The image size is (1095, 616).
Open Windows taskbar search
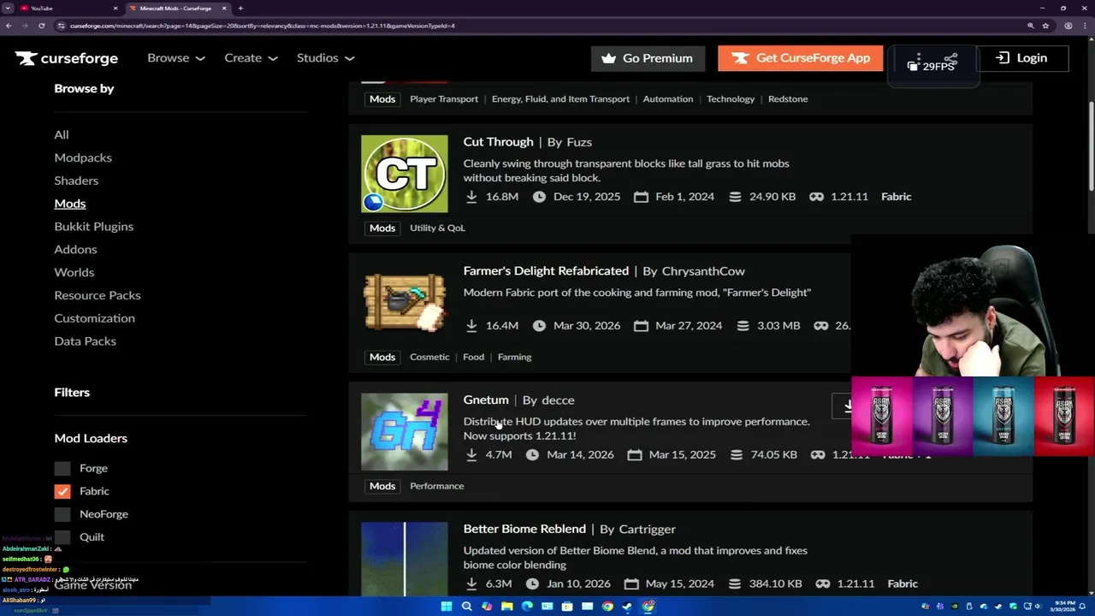pyautogui.click(x=466, y=607)
